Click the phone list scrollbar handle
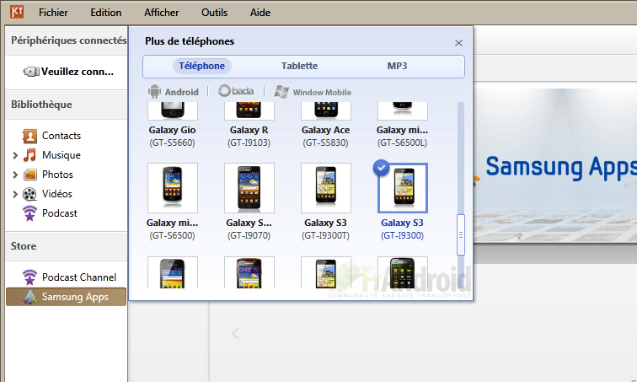 click(x=461, y=235)
